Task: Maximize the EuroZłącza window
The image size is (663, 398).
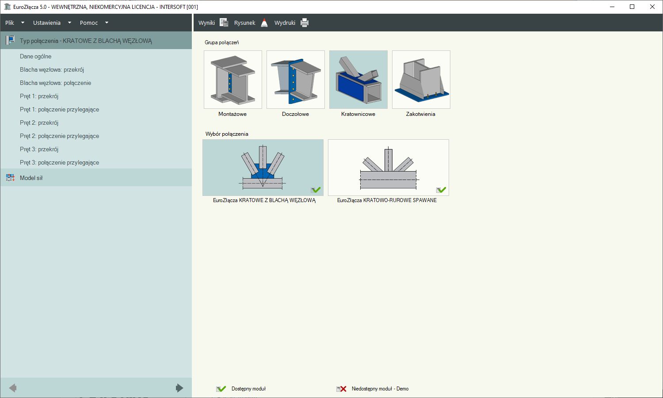Action: pos(632,7)
